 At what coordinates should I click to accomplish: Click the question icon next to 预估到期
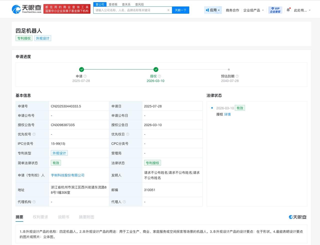tap(237, 76)
